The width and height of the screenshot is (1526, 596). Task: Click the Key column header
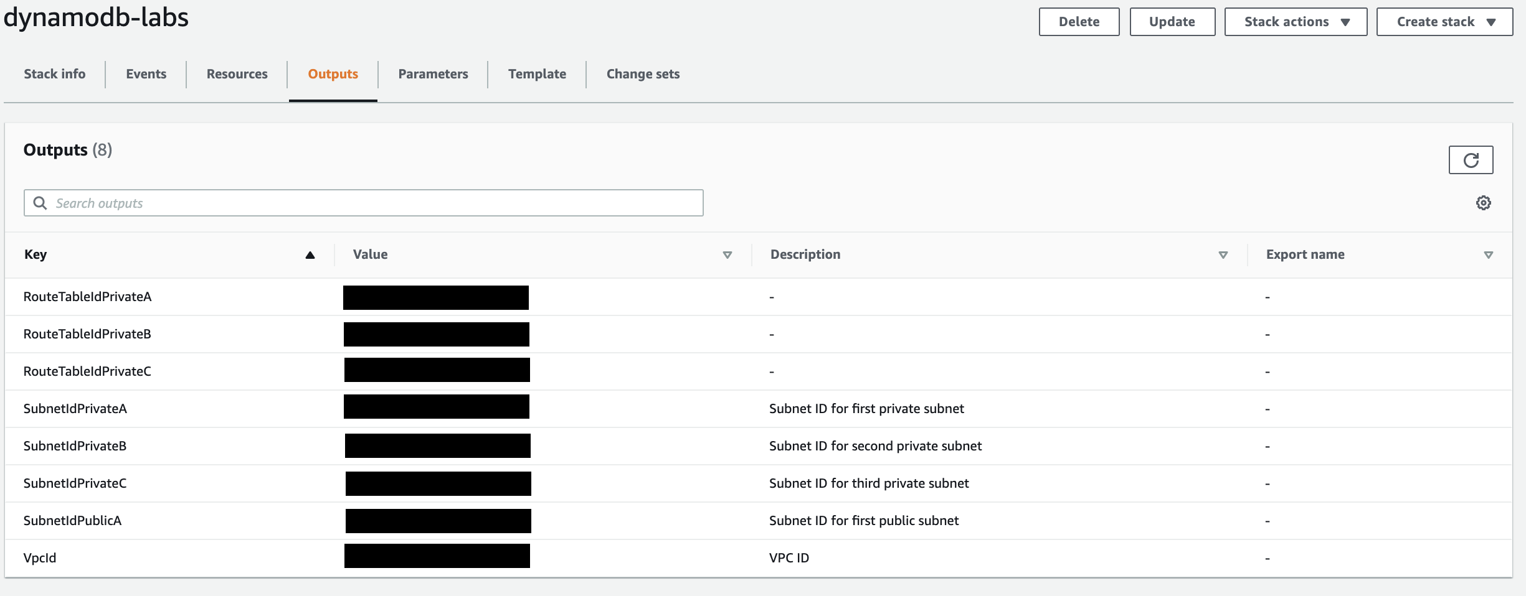coord(36,254)
